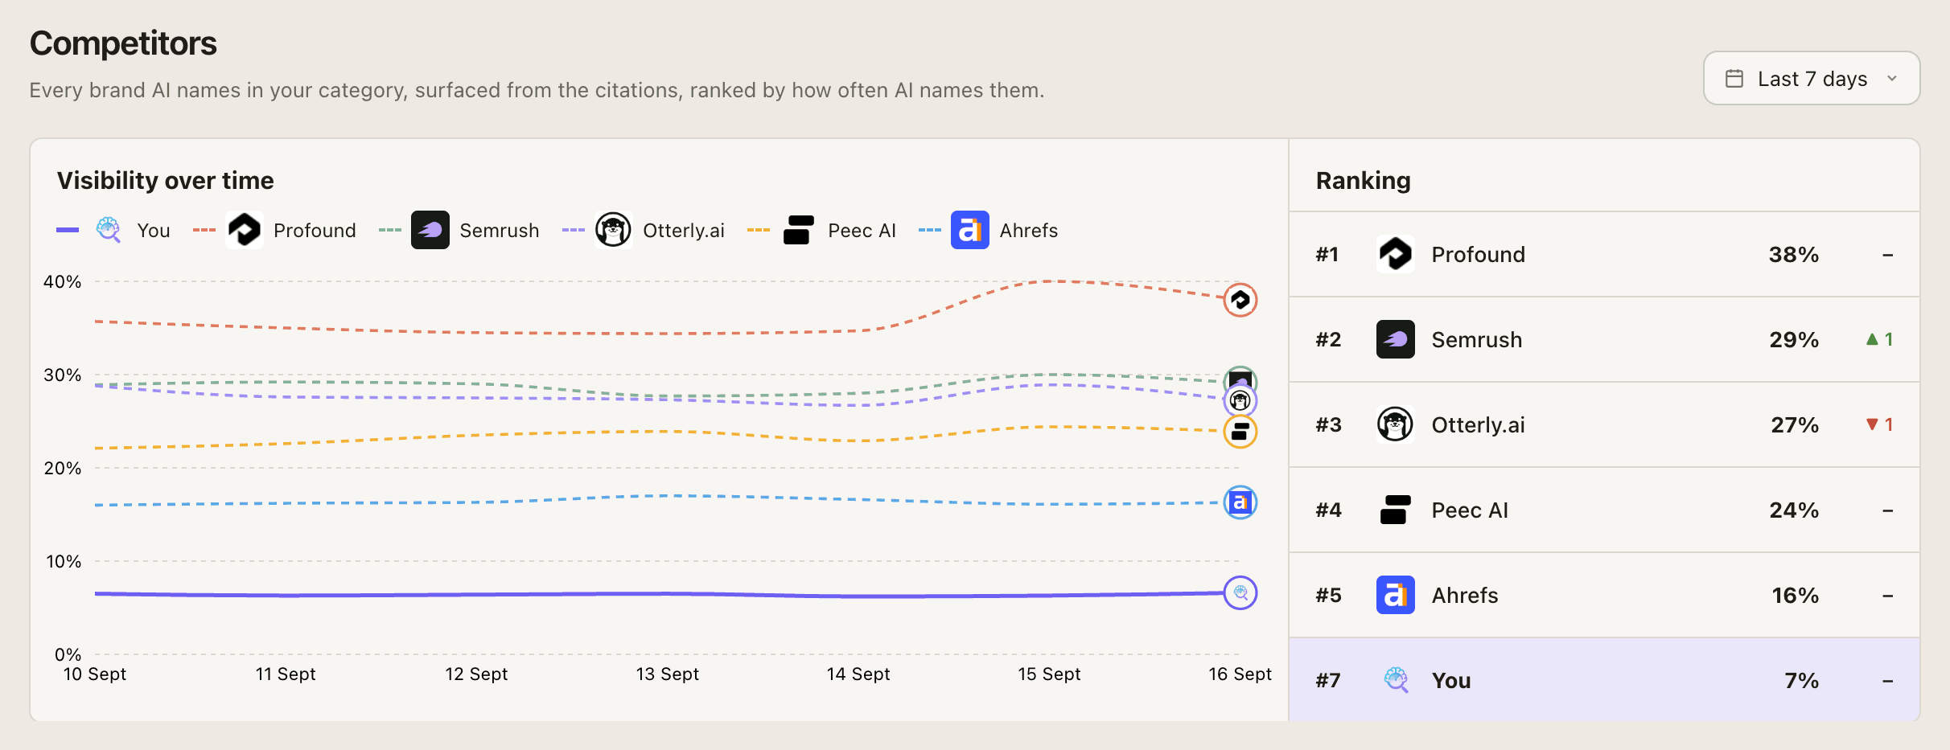The width and height of the screenshot is (1950, 750).
Task: Click the 27% value for Otterly.ai
Action: pyautogui.click(x=1794, y=425)
